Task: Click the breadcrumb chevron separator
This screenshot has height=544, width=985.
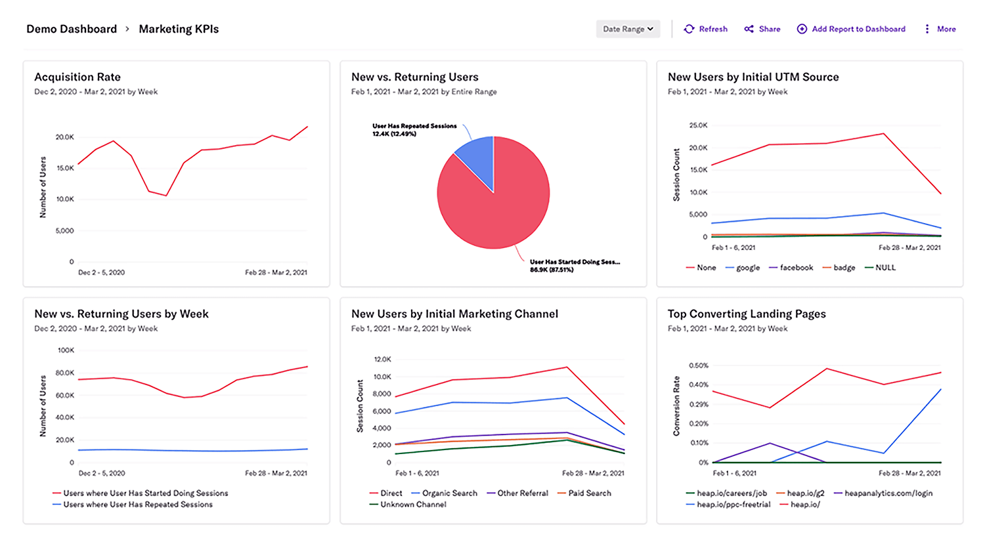Action: tap(127, 29)
